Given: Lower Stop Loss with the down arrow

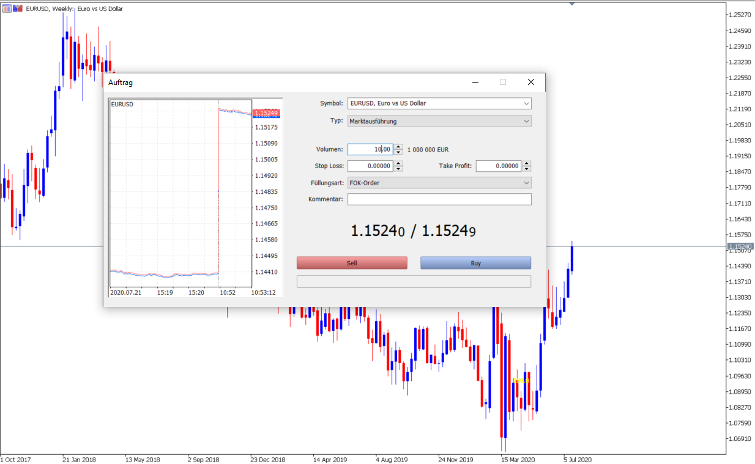Looking at the screenshot, I should coord(398,169).
